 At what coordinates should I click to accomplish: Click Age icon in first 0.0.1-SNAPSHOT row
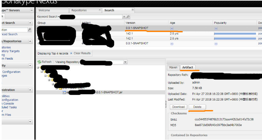(172, 29)
